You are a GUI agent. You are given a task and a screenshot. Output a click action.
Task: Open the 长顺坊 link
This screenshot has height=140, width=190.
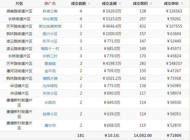(50, 103)
